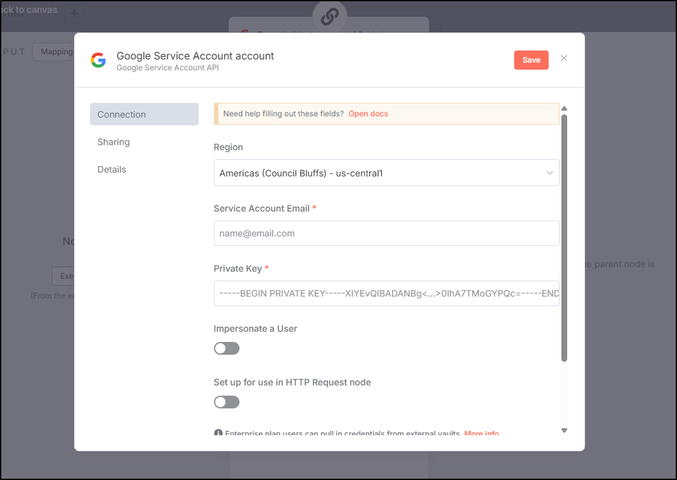
Task: Click the Region field label
Action: (228, 147)
